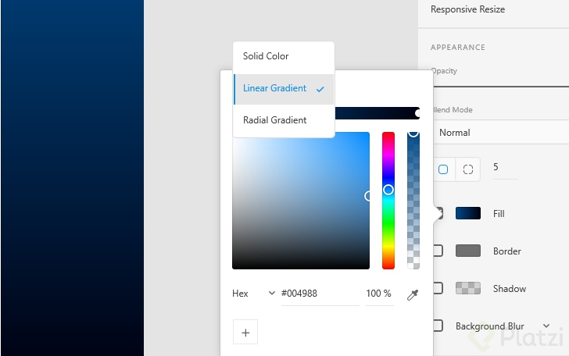Click the Opacity slider track

click(x=501, y=87)
